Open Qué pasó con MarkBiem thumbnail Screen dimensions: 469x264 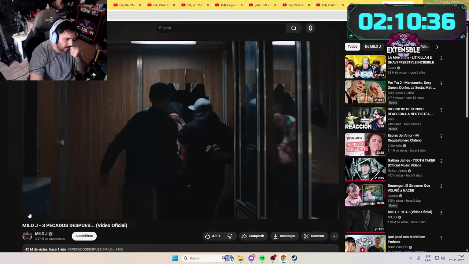365,243
